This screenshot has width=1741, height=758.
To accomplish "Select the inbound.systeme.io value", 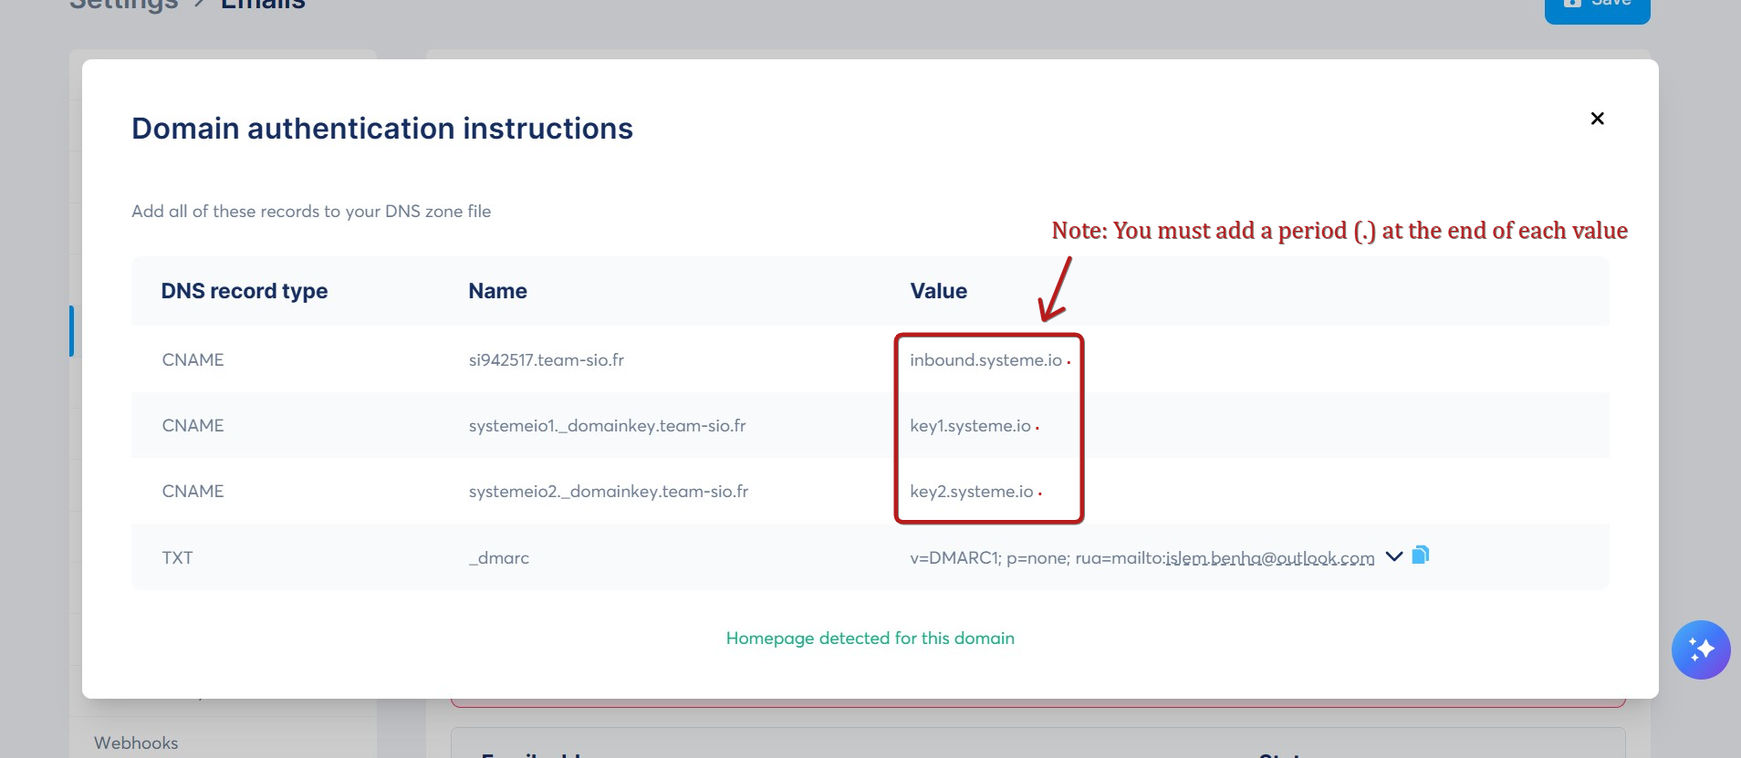I will pyautogui.click(x=985, y=360).
